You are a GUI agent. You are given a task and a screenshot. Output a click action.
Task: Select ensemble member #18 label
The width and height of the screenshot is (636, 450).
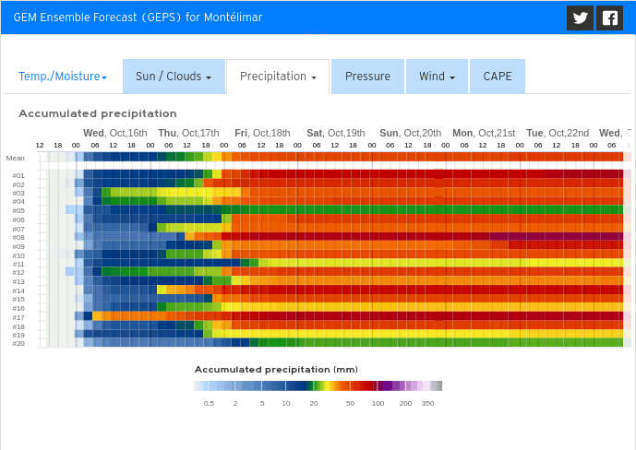point(18,326)
